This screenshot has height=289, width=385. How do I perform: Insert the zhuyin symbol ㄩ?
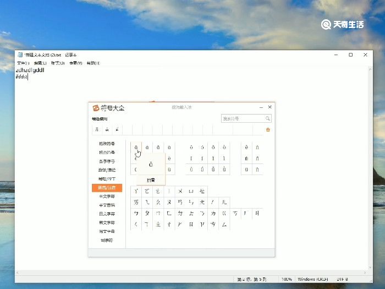(x=191, y=191)
